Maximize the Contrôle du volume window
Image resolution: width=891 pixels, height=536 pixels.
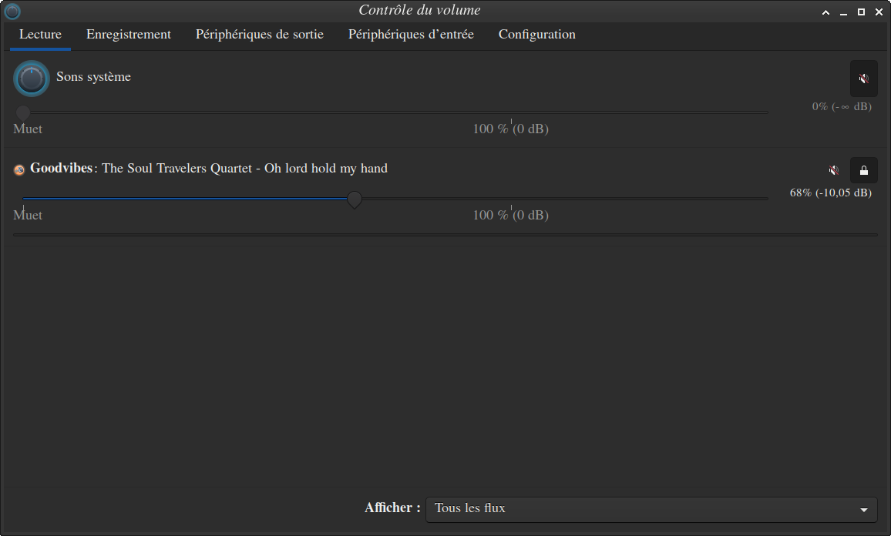tap(862, 12)
